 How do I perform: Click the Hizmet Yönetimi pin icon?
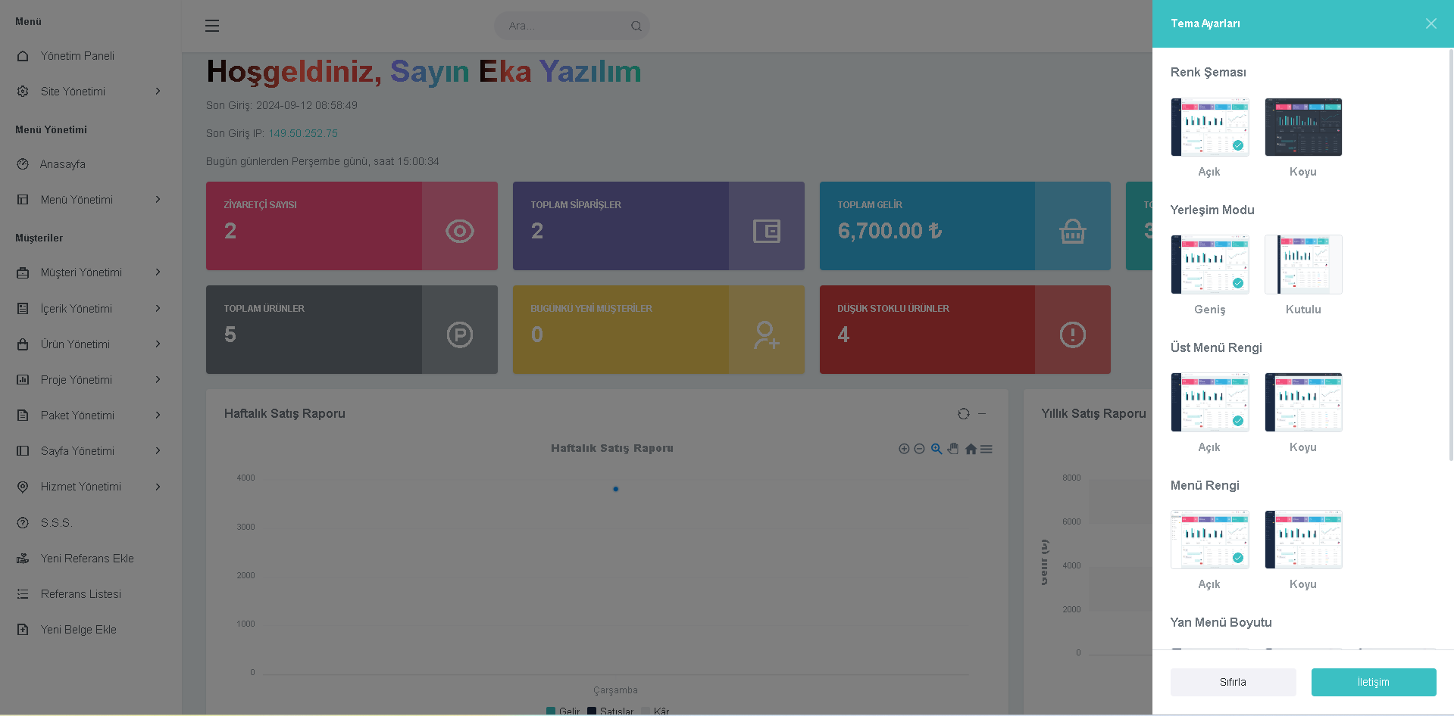[x=23, y=487]
